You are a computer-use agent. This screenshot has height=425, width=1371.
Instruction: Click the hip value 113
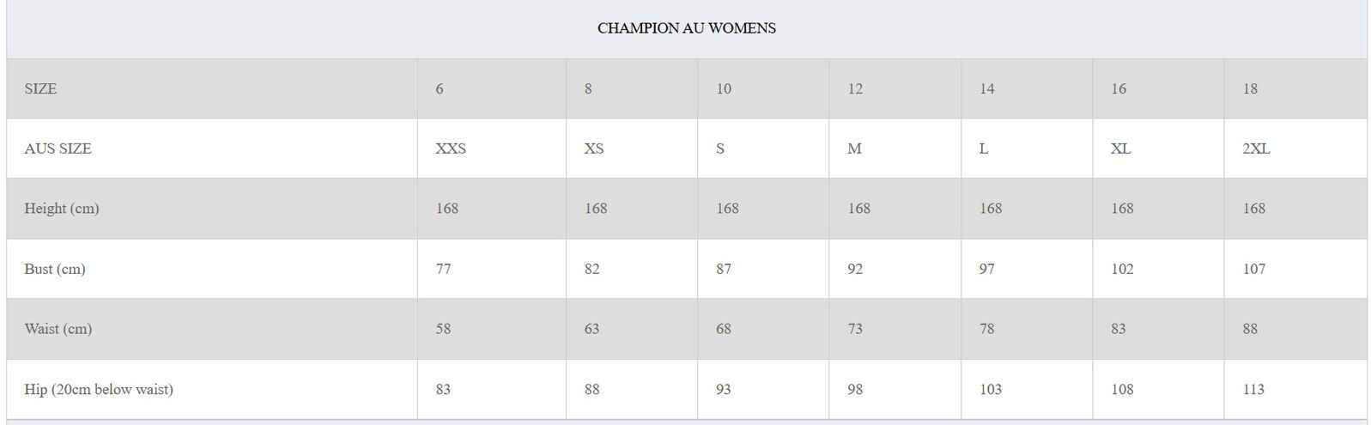coord(1253,389)
